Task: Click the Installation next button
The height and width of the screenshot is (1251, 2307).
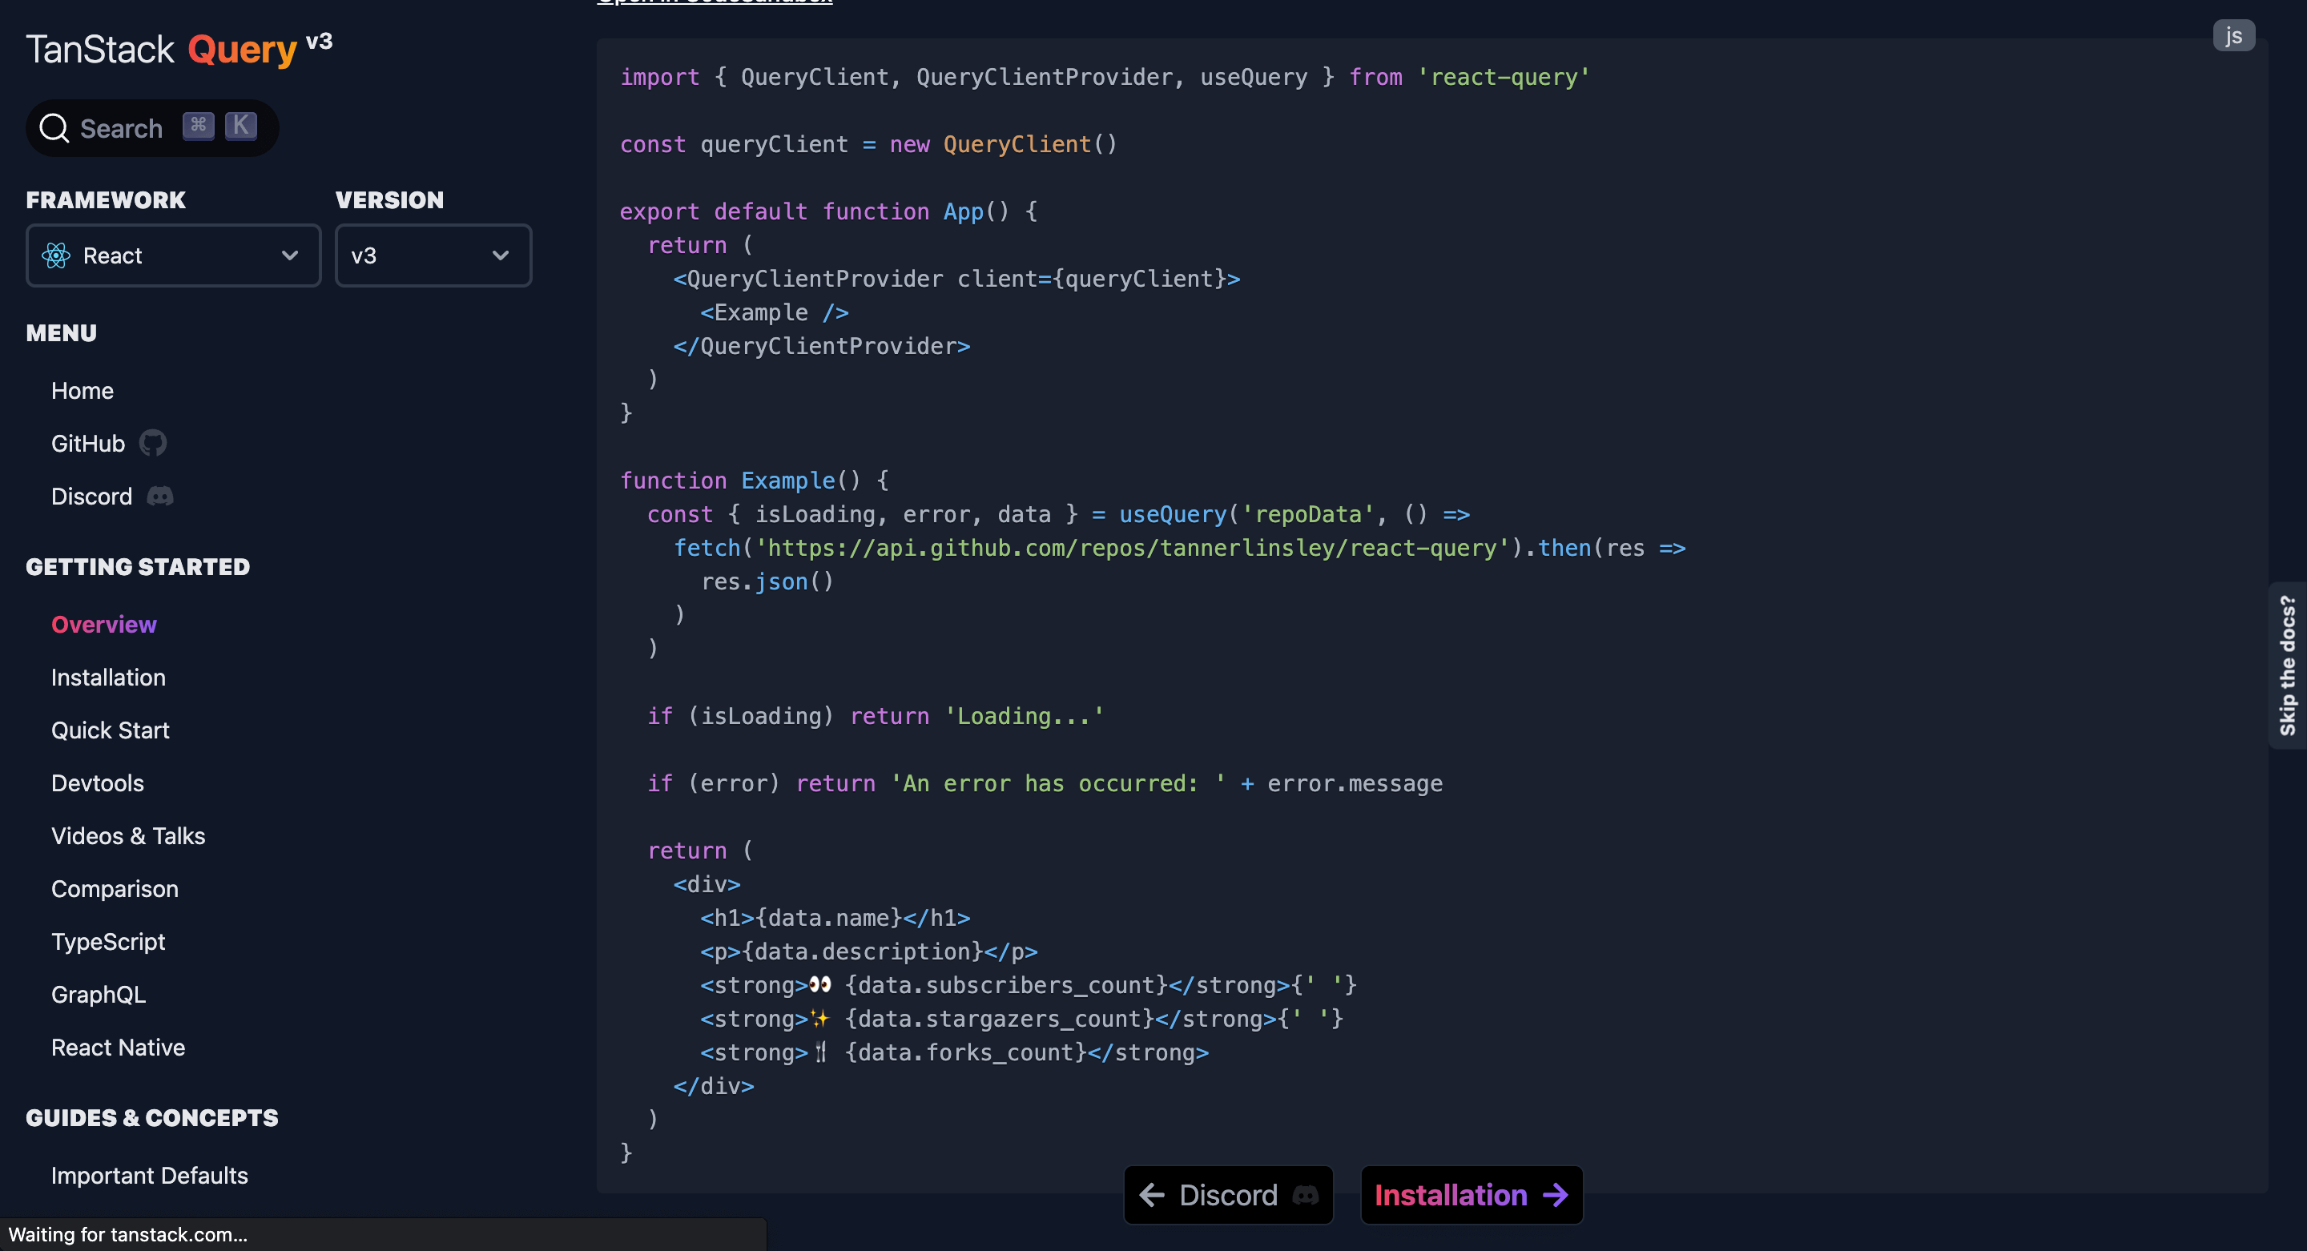Action: tap(1471, 1194)
